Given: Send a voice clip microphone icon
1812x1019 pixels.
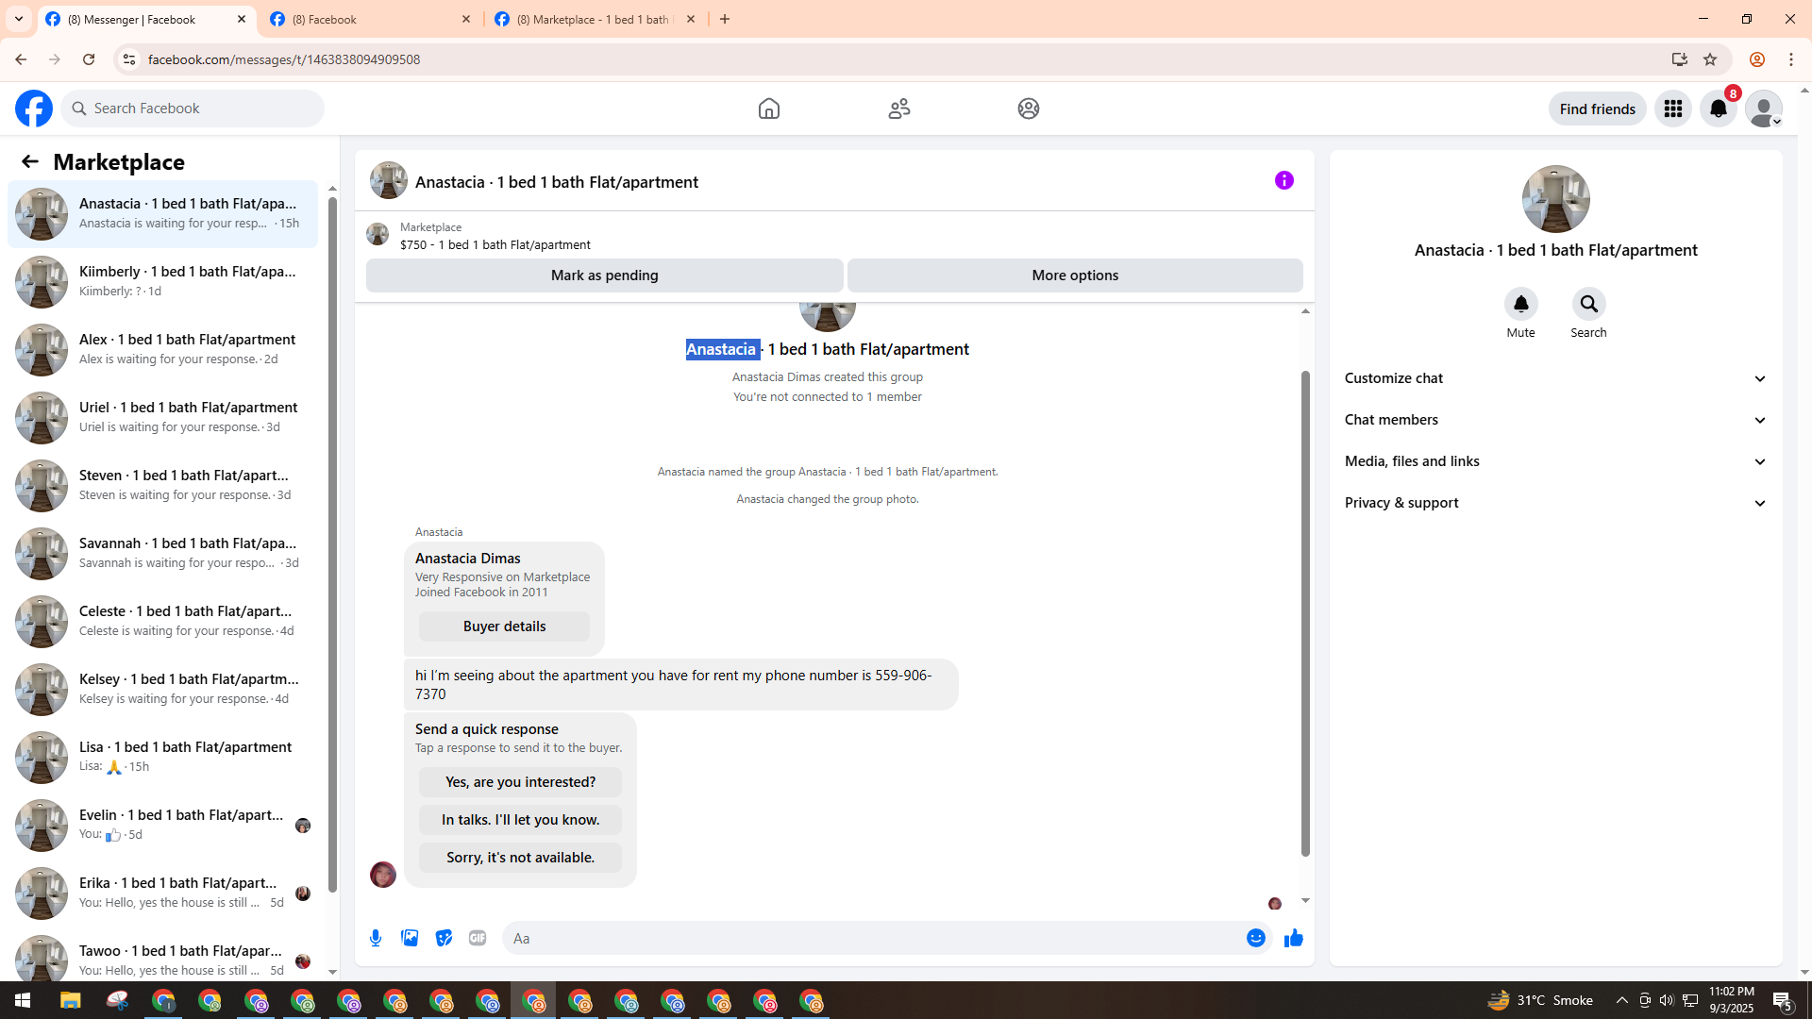Looking at the screenshot, I should [376, 938].
